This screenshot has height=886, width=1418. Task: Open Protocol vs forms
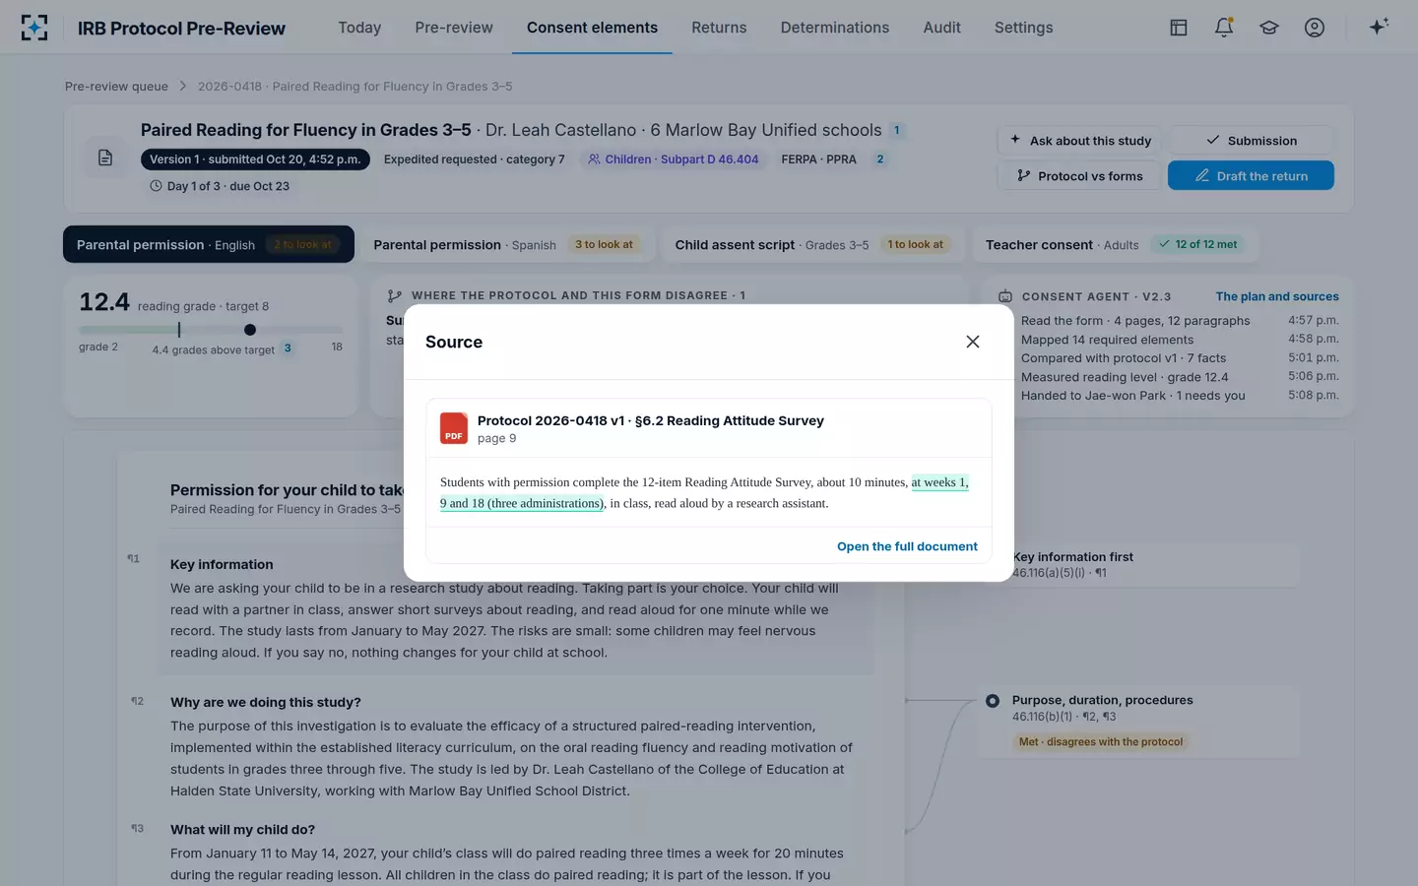click(x=1079, y=175)
